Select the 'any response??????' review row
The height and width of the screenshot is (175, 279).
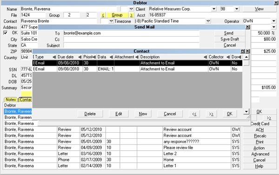[x=122, y=142]
